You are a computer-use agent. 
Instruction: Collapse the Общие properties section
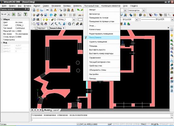point(2,19)
